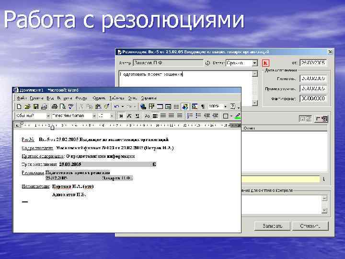The image size is (345, 259).
Task: Decrease indent with the outdent icon
Action: point(207,116)
